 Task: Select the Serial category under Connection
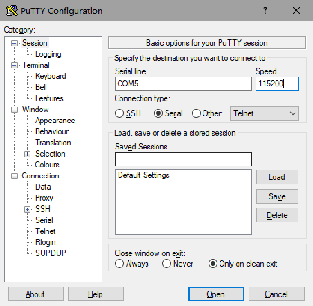tap(44, 220)
